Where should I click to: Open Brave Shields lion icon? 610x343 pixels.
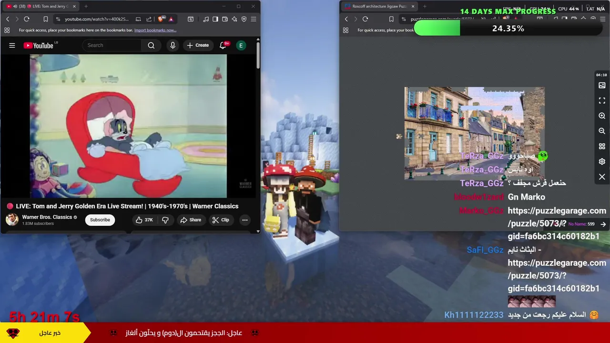pos(161,19)
